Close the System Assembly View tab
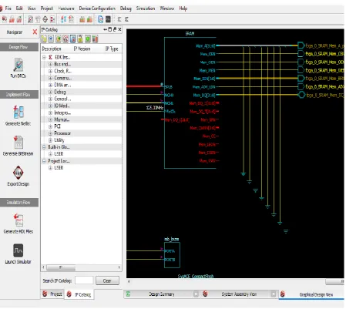The height and width of the screenshot is (309, 346). coord(274,294)
